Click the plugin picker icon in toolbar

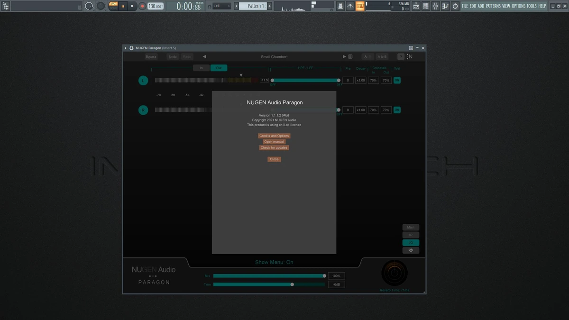point(350,6)
